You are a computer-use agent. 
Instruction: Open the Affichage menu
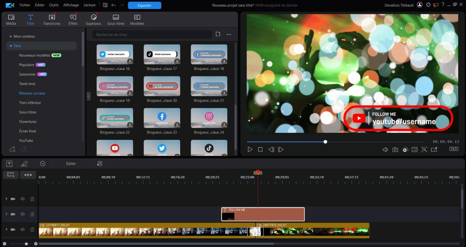[x=71, y=5]
